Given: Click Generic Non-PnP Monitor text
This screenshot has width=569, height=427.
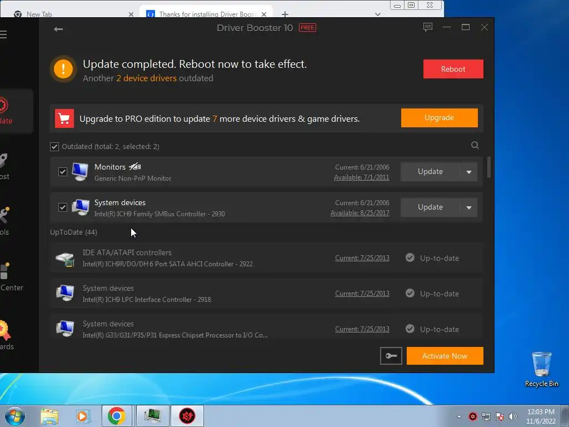Looking at the screenshot, I should 133,178.
